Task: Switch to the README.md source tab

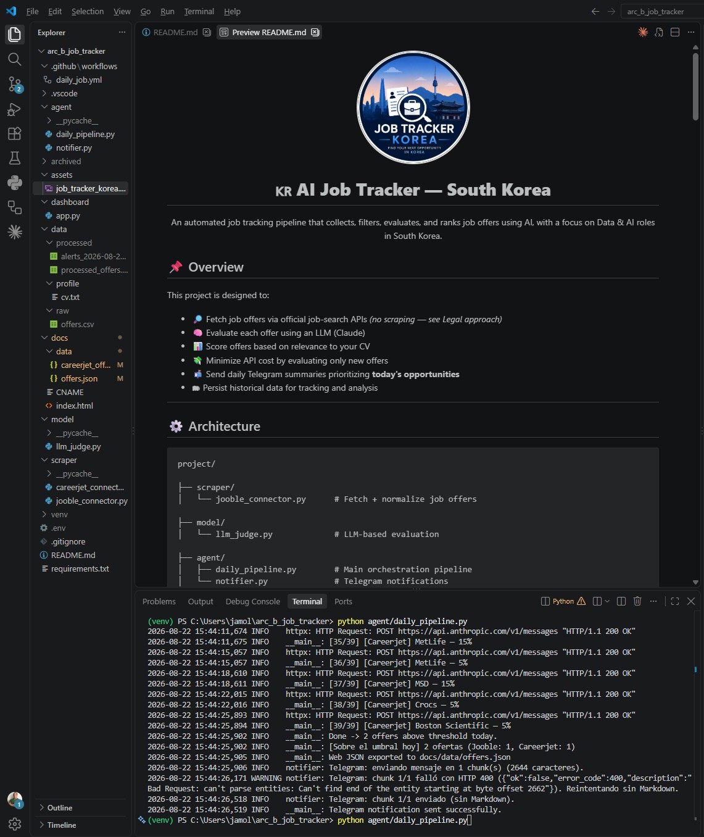Action: [x=175, y=32]
